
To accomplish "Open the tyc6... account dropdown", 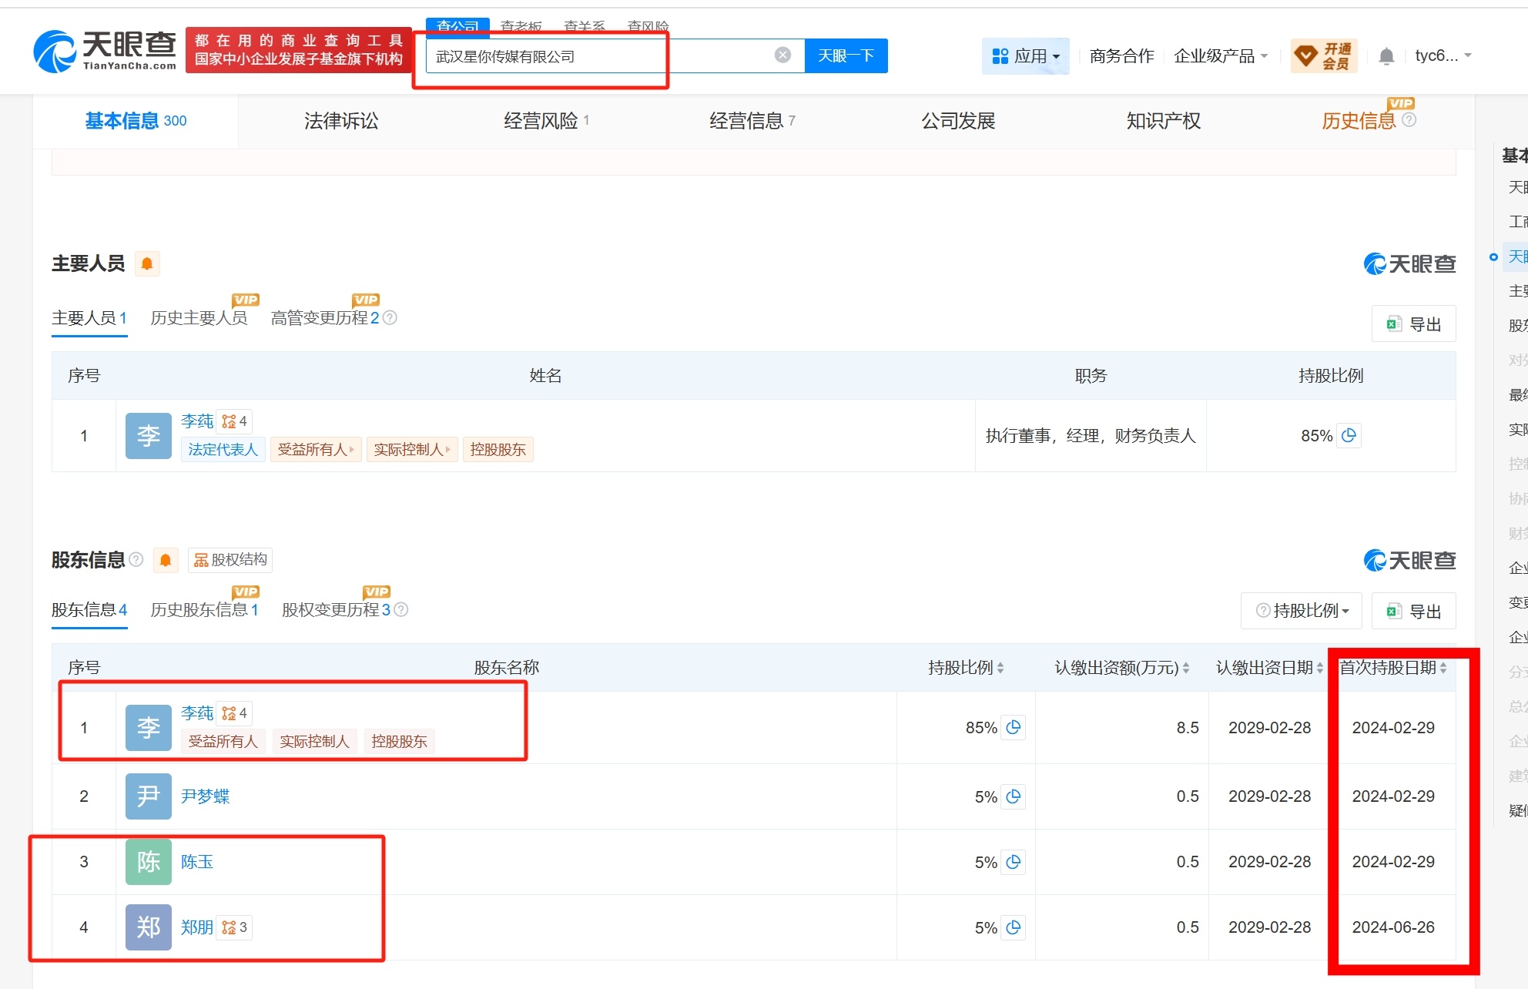I will pos(1443,55).
